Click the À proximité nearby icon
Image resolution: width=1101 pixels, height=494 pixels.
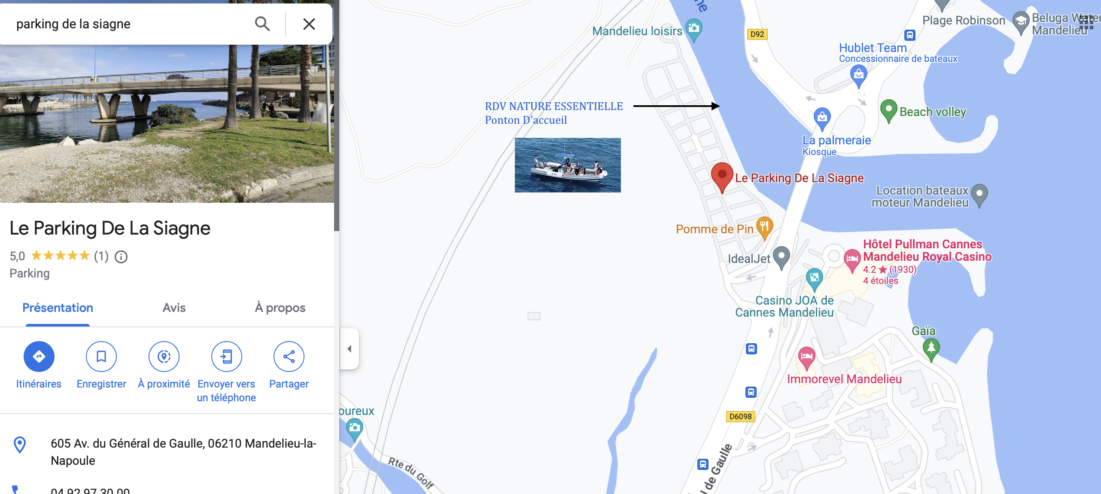coord(164,357)
